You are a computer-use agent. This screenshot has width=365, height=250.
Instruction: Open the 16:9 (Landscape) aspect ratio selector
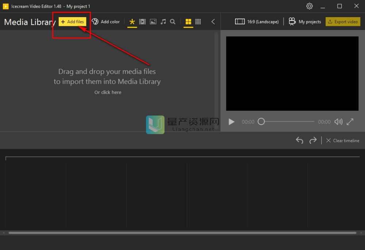(x=257, y=22)
